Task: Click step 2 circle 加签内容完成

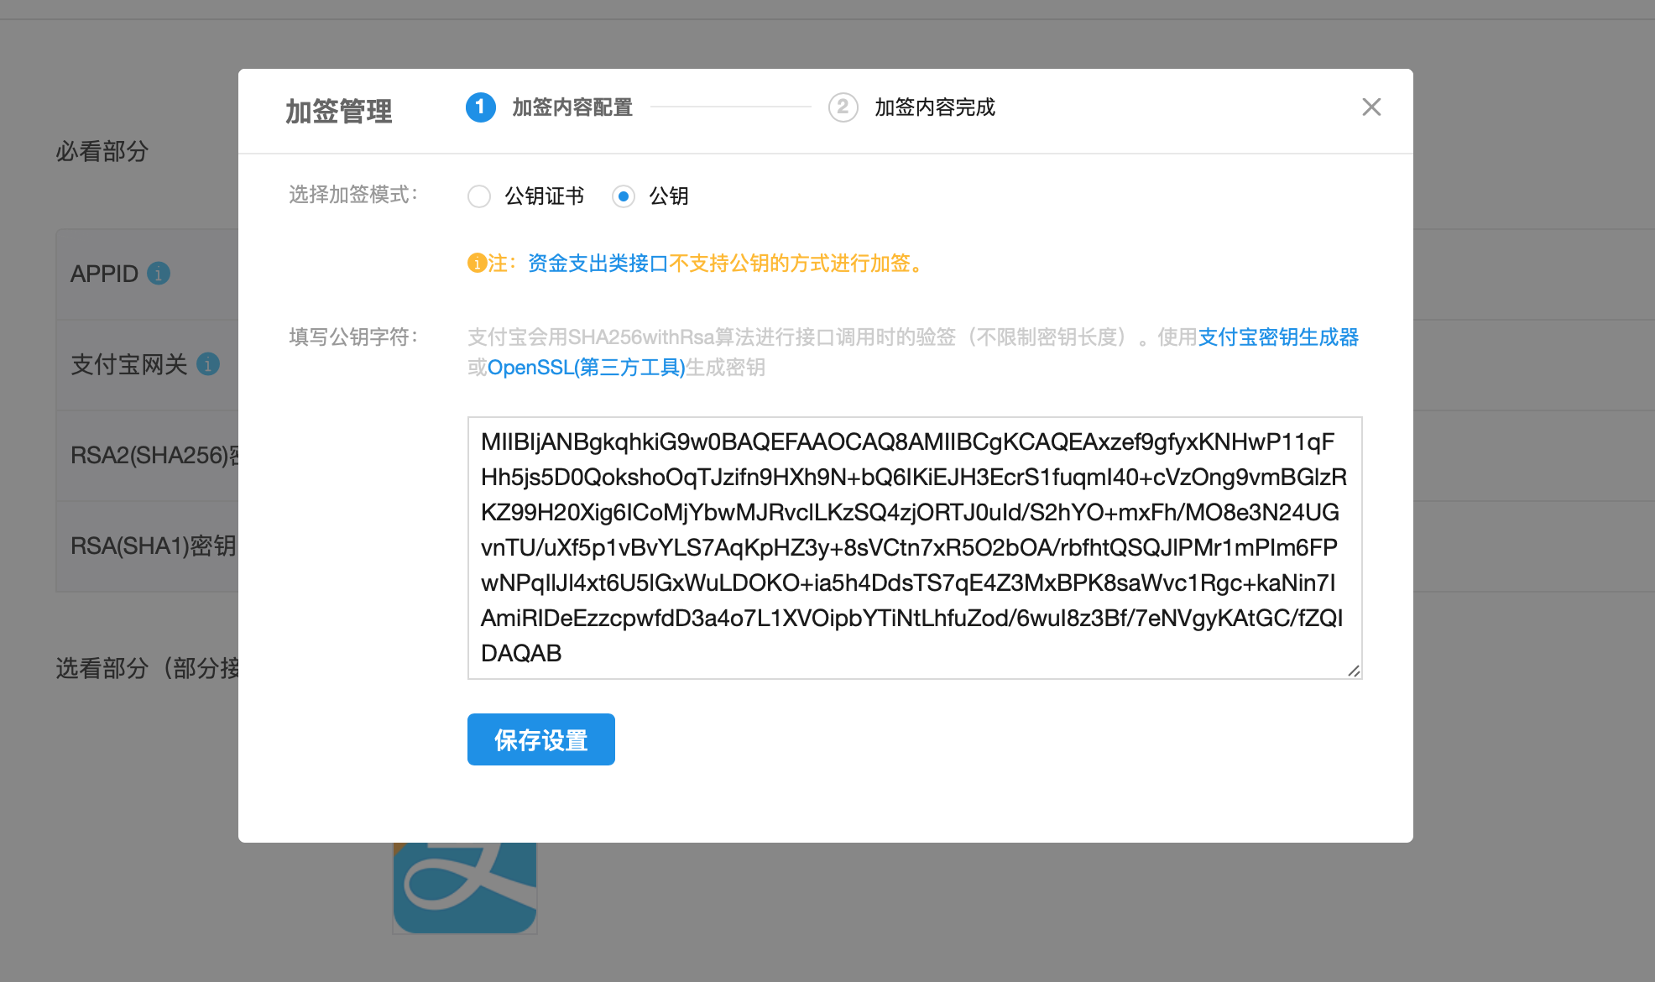Action: click(x=843, y=107)
